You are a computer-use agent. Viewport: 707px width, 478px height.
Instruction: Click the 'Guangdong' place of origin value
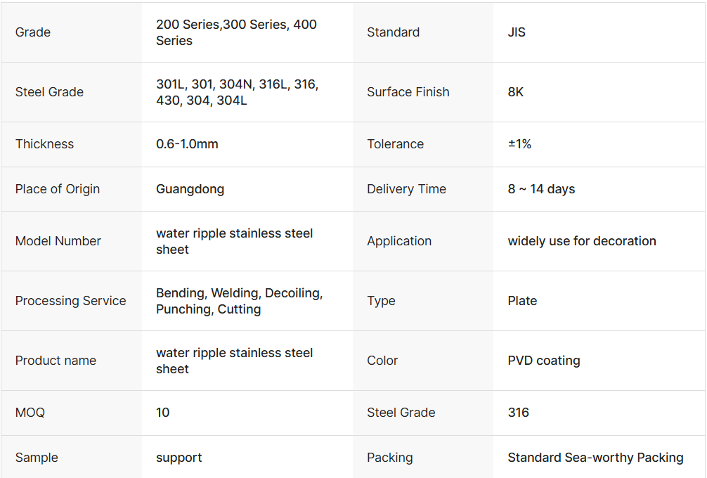click(x=190, y=189)
